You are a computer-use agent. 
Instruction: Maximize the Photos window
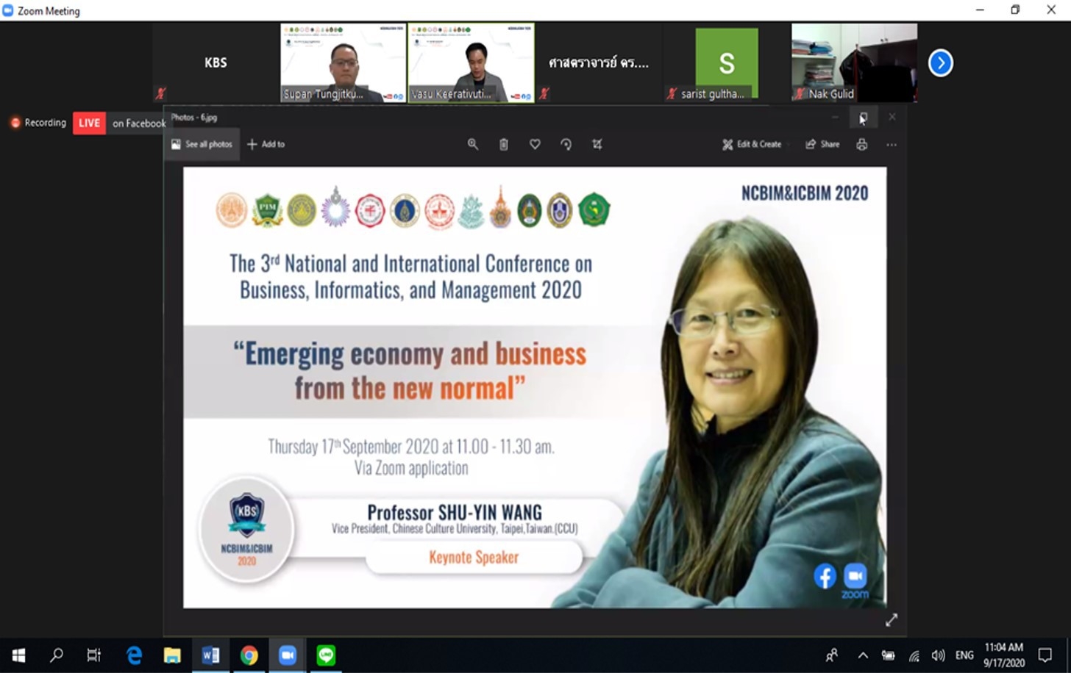tap(863, 117)
